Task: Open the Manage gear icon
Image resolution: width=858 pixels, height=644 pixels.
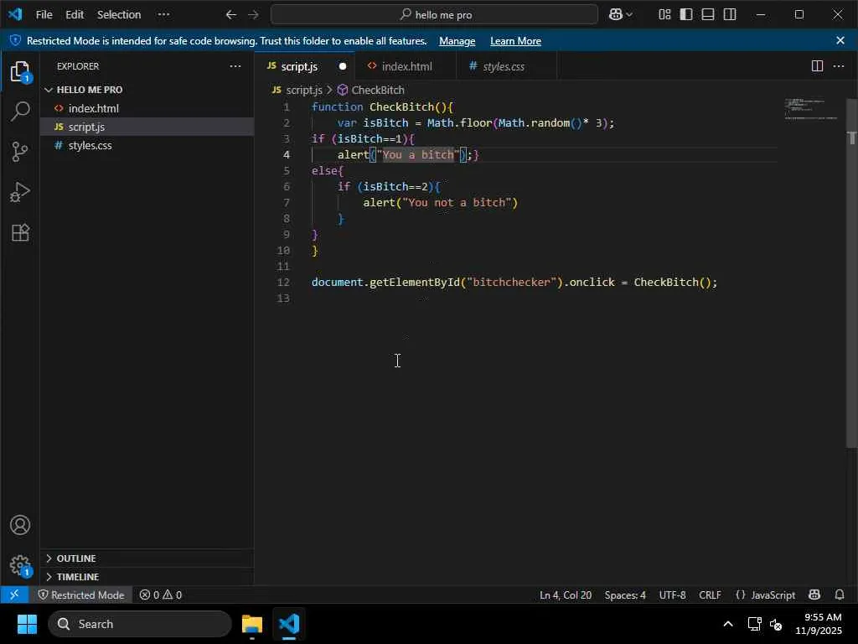Action: (x=20, y=565)
